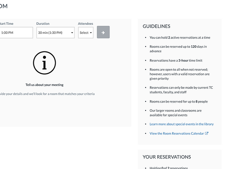The image size is (229, 169).
Task: Click the Duration label
Action: point(43,24)
